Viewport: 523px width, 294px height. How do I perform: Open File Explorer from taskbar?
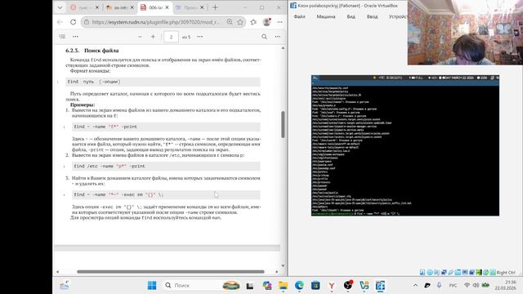coord(284,285)
